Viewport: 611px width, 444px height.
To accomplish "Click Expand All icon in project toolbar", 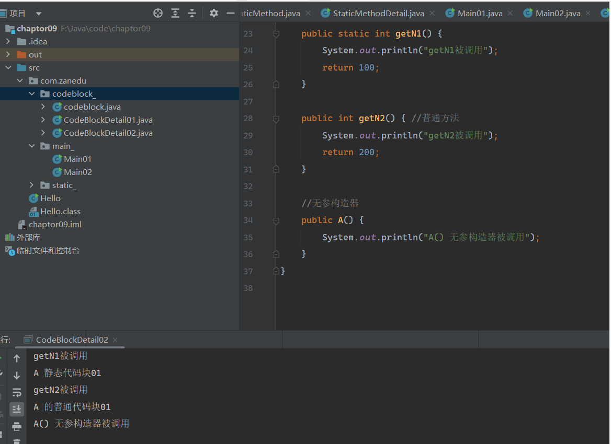I will click(x=175, y=13).
